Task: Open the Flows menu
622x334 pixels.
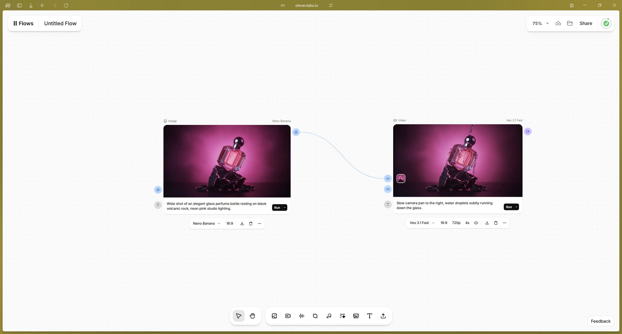Action: tap(23, 23)
